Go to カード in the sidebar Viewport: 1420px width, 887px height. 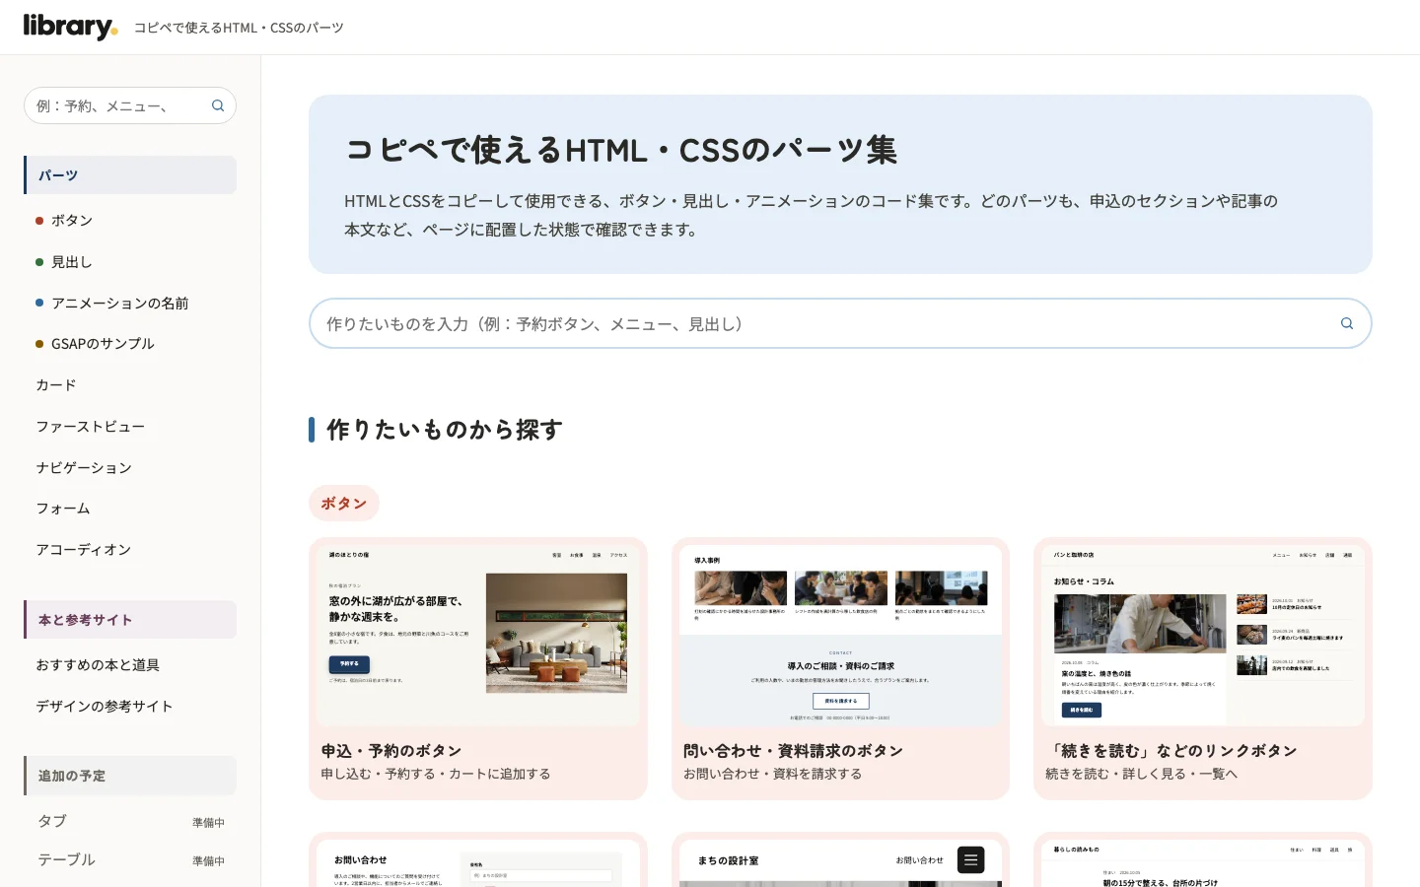[x=56, y=384]
